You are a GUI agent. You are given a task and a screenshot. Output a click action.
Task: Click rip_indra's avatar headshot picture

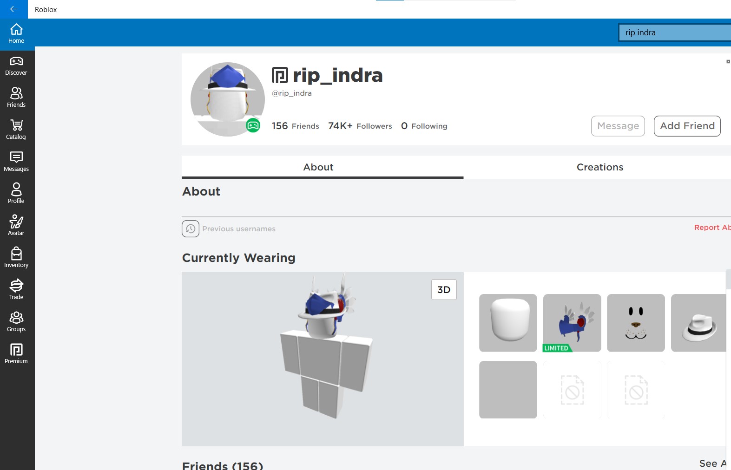click(228, 99)
